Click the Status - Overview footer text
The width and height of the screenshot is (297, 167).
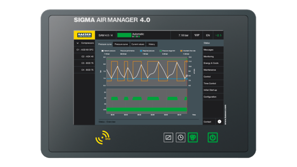click(107, 122)
